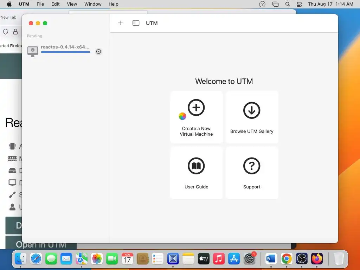
Task: Open FaceTime from the Dock
Action: click(112, 259)
